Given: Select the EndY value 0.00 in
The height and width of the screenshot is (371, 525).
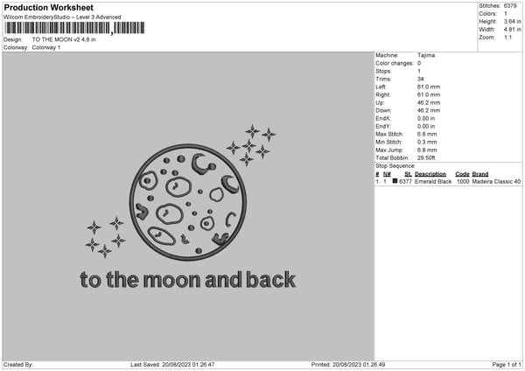Looking at the screenshot, I should (426, 127).
